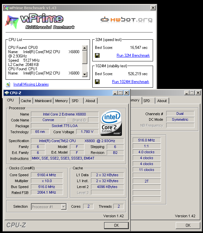Click the Specification field text
Screen dimensions: 203x233
tap(77, 141)
